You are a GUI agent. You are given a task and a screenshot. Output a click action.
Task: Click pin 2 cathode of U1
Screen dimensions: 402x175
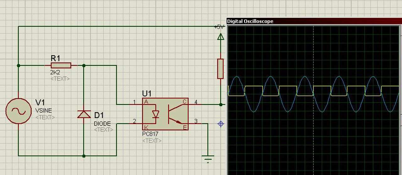pos(136,123)
